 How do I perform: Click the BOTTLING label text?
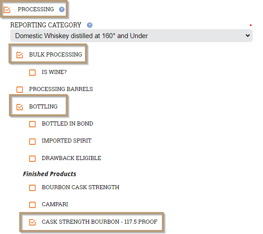pos(43,107)
